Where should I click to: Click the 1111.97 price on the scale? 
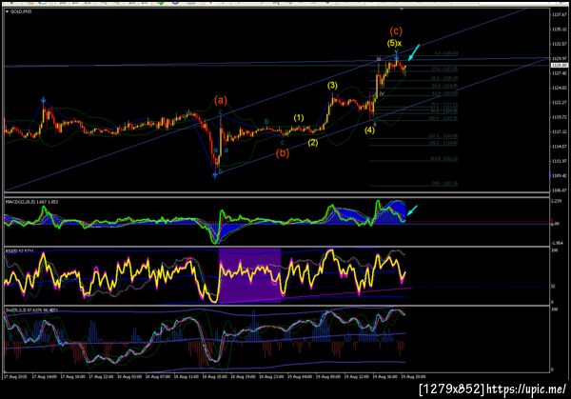click(x=559, y=161)
